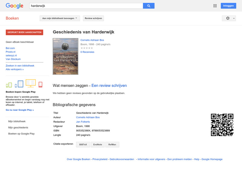
Task: Visit the Bol.com seller link
Action: [x=10, y=48]
